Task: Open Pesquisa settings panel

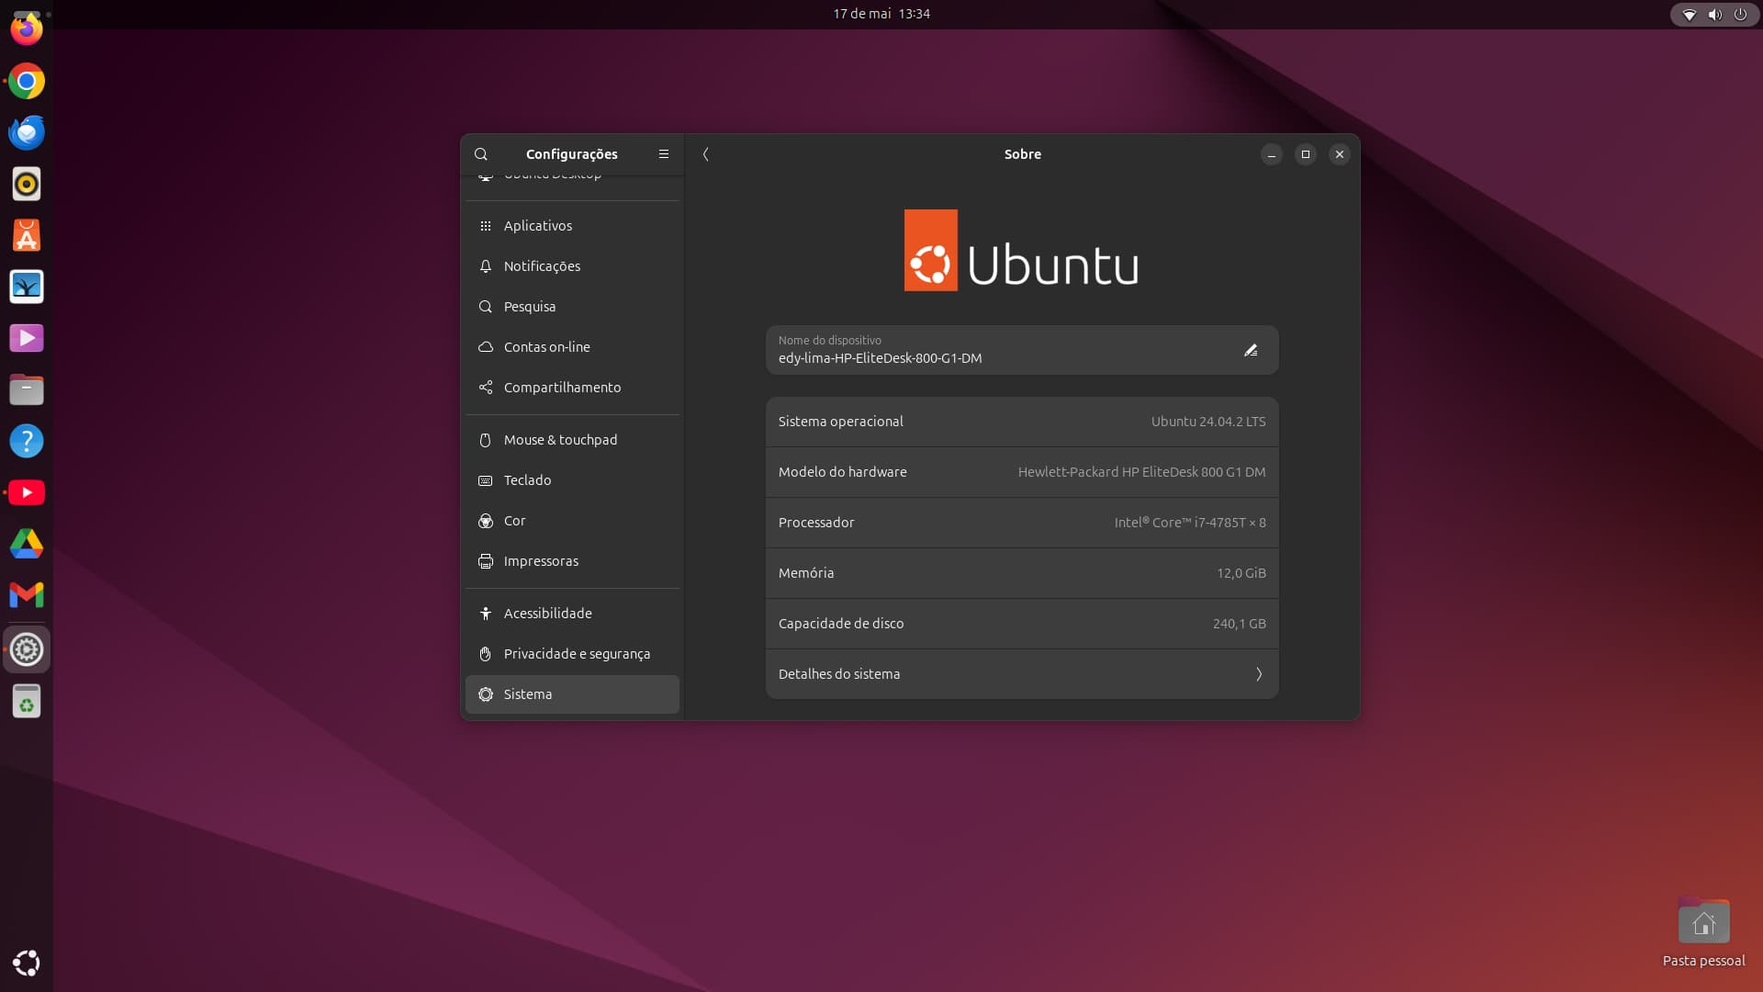Action: tap(572, 307)
